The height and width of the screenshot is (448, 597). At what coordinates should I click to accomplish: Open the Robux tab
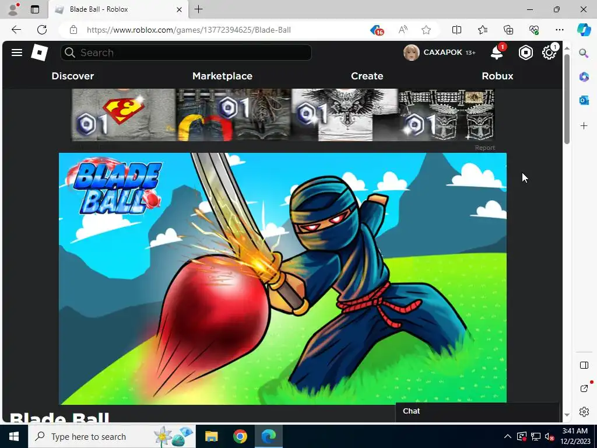[497, 76]
